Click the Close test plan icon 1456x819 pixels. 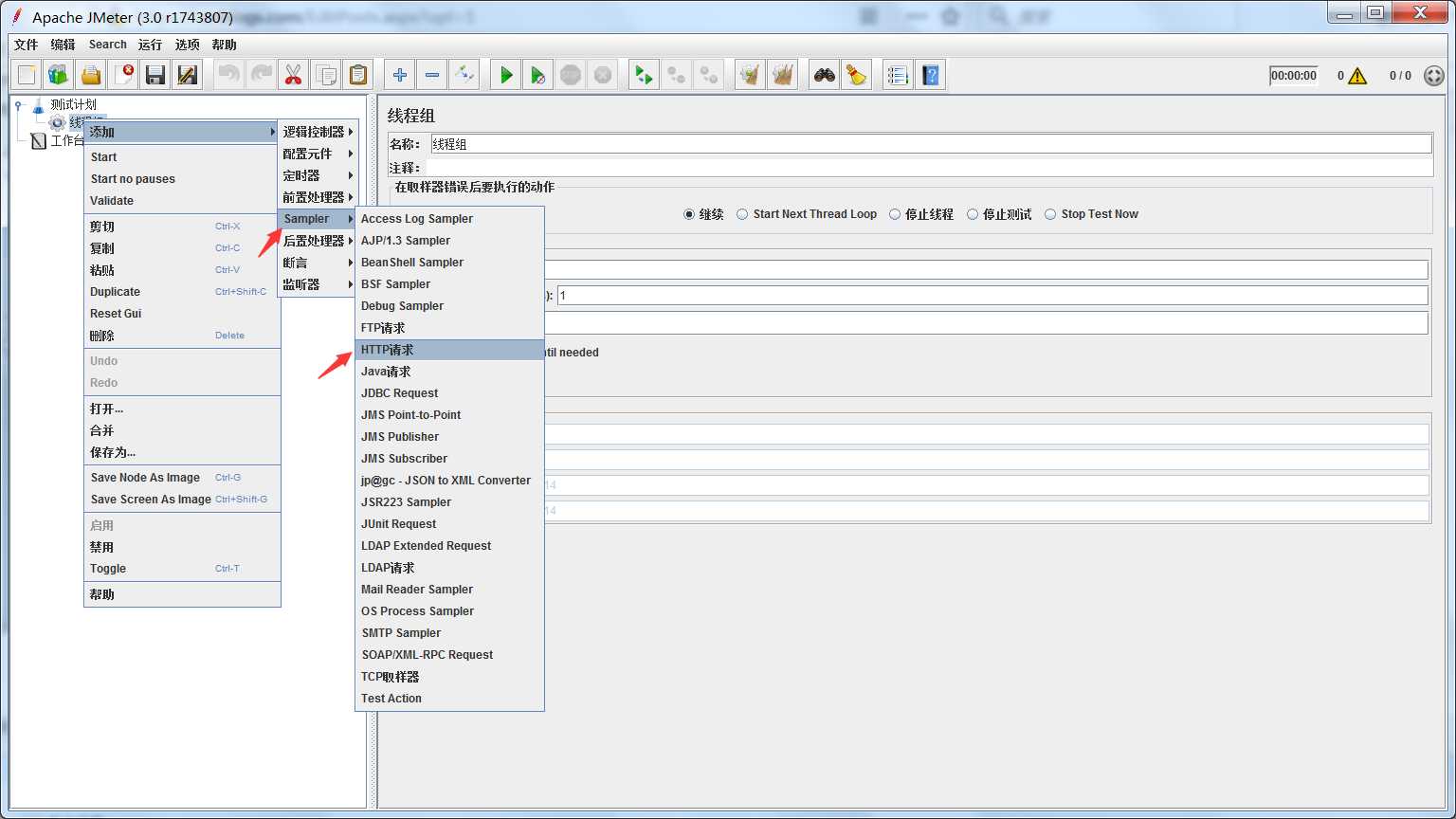click(x=123, y=75)
